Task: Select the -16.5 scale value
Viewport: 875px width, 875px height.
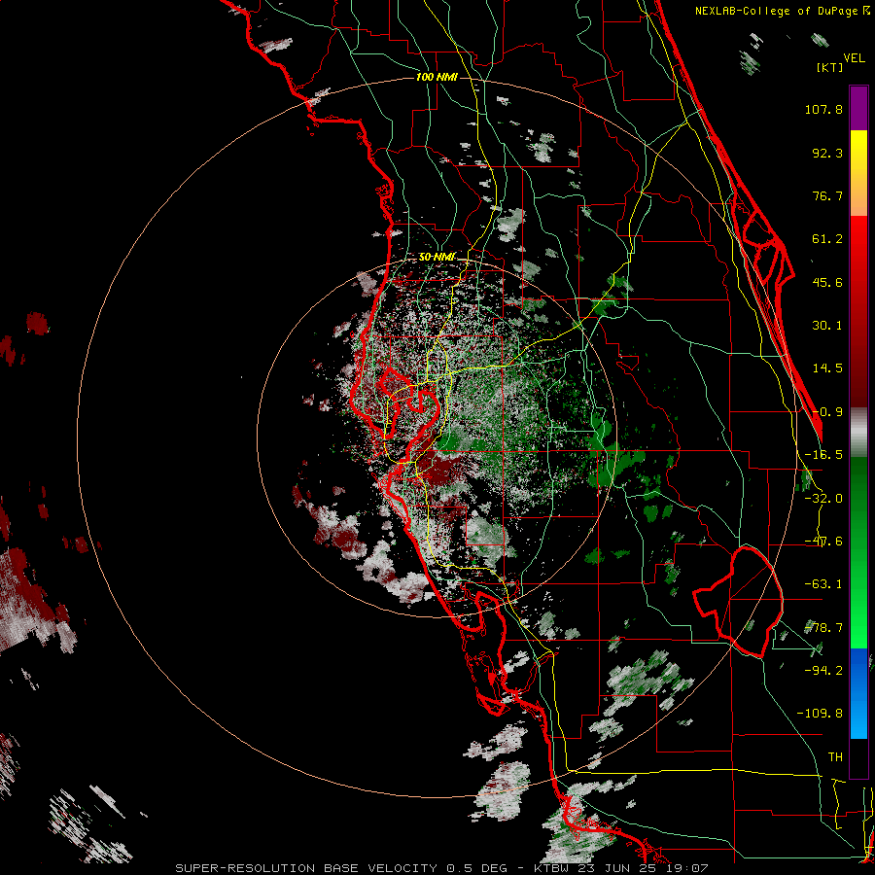Action: 823,455
